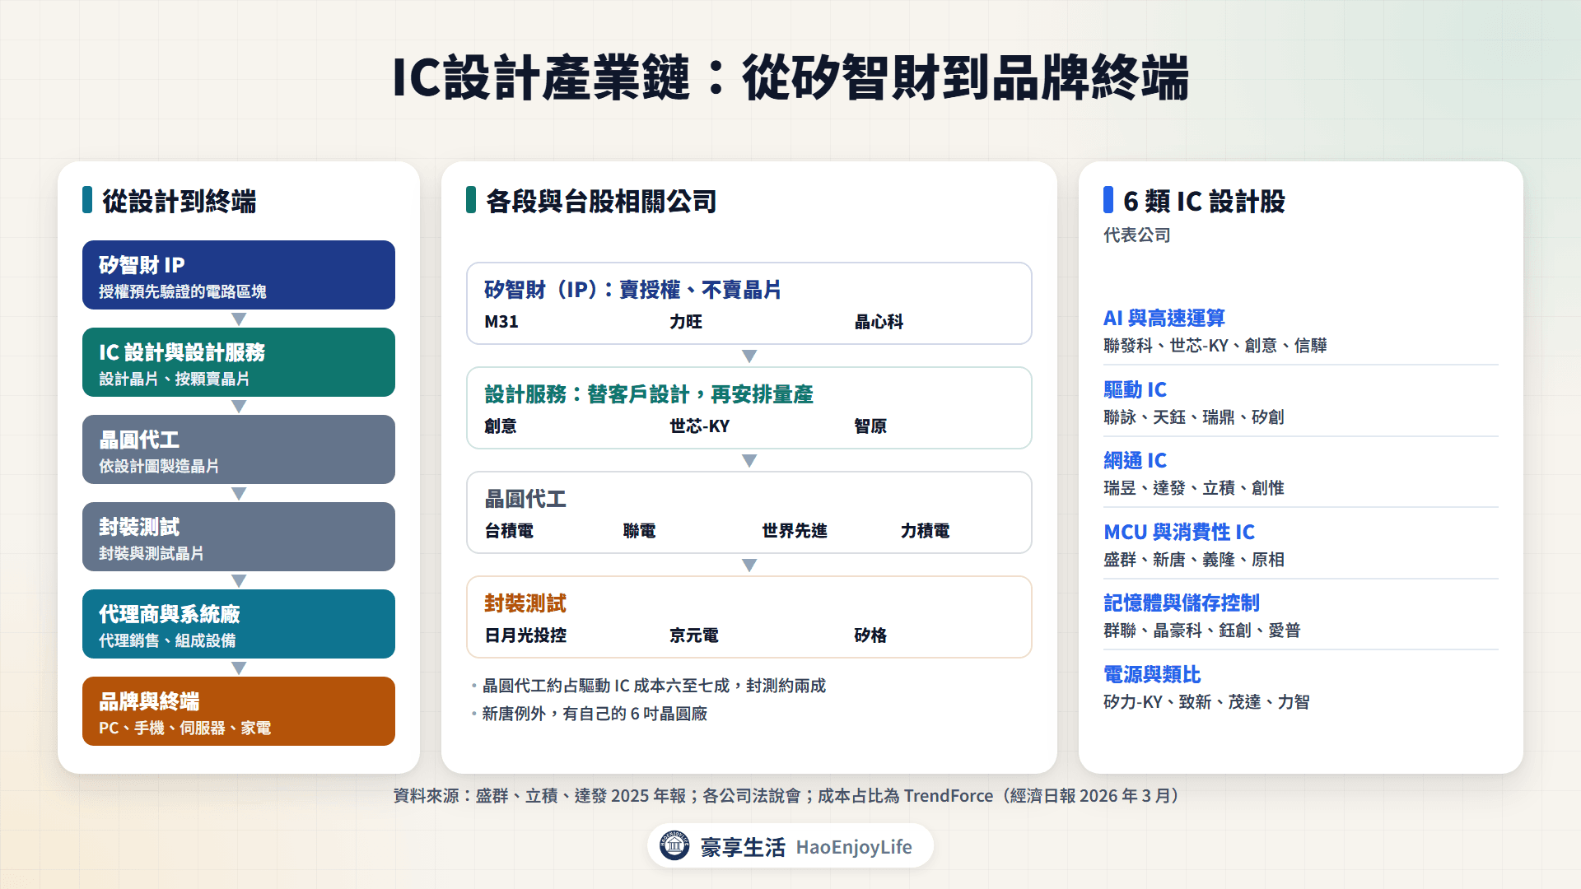Click the heading 從設計到終端
The width and height of the screenshot is (1581, 889).
point(179,201)
